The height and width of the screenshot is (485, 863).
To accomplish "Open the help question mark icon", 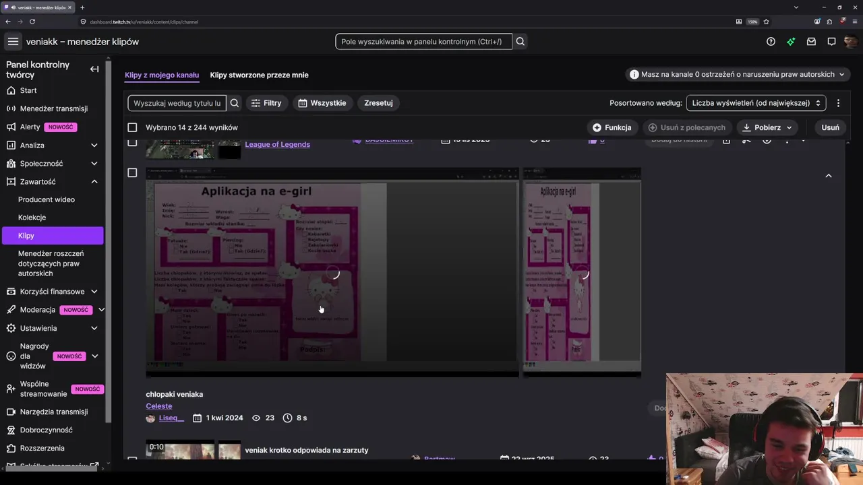I will click(771, 42).
